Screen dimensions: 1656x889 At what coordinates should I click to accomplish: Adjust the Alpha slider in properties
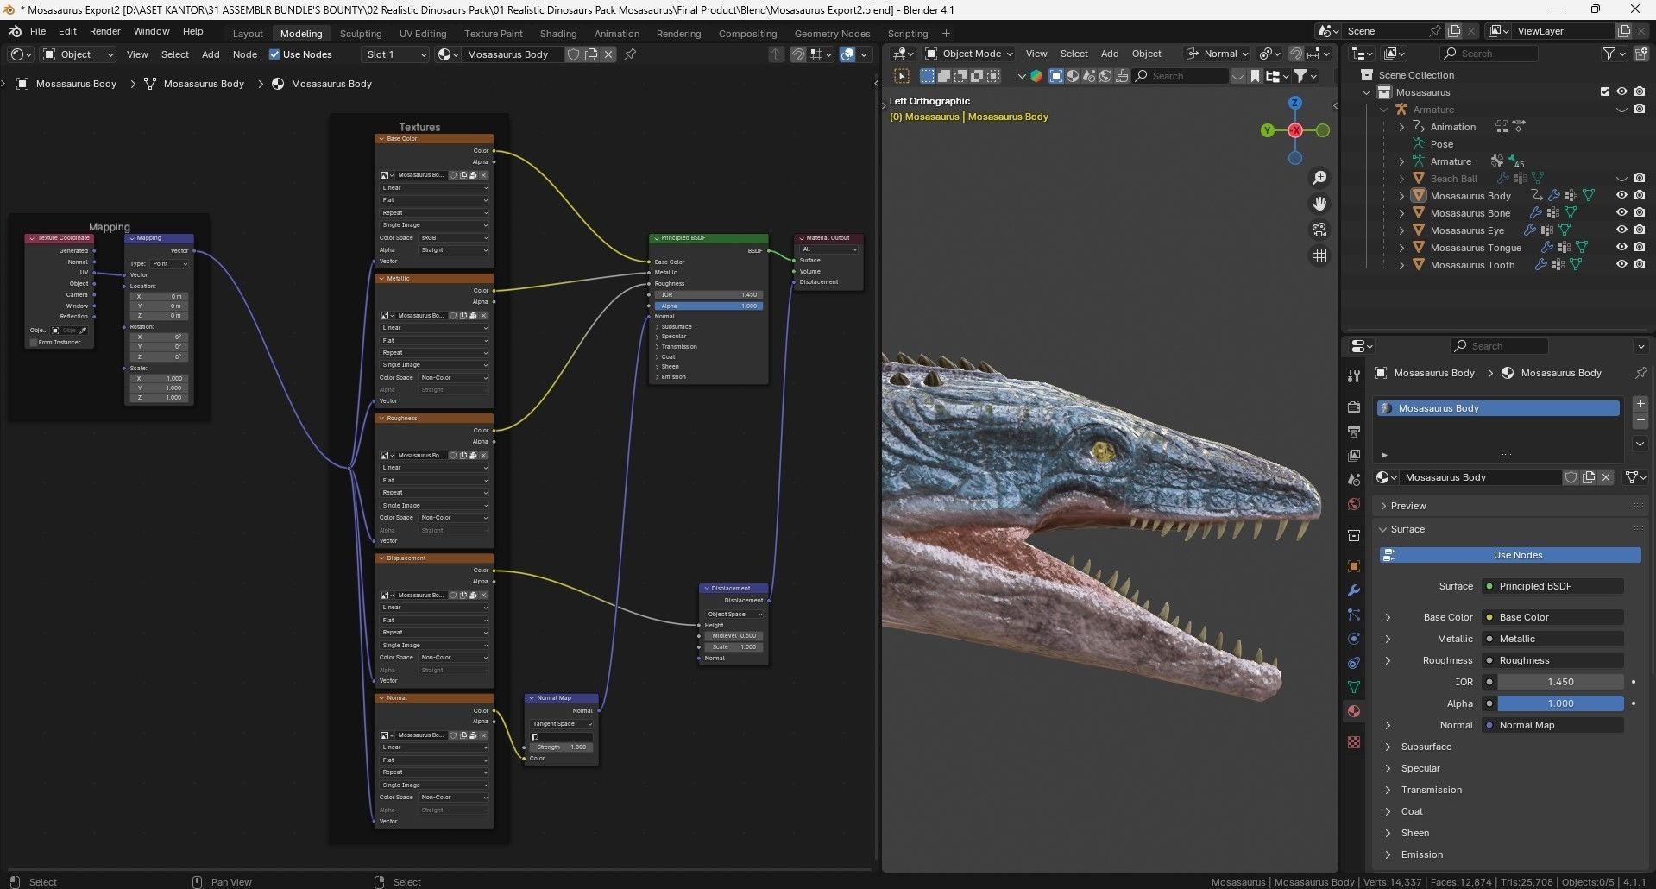pos(1560,703)
